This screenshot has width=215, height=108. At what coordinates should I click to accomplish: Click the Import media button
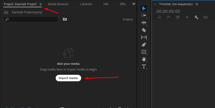(x=68, y=78)
